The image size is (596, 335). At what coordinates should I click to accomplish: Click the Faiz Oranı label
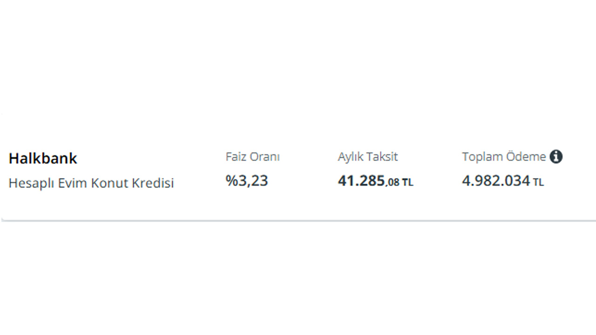coord(253,157)
